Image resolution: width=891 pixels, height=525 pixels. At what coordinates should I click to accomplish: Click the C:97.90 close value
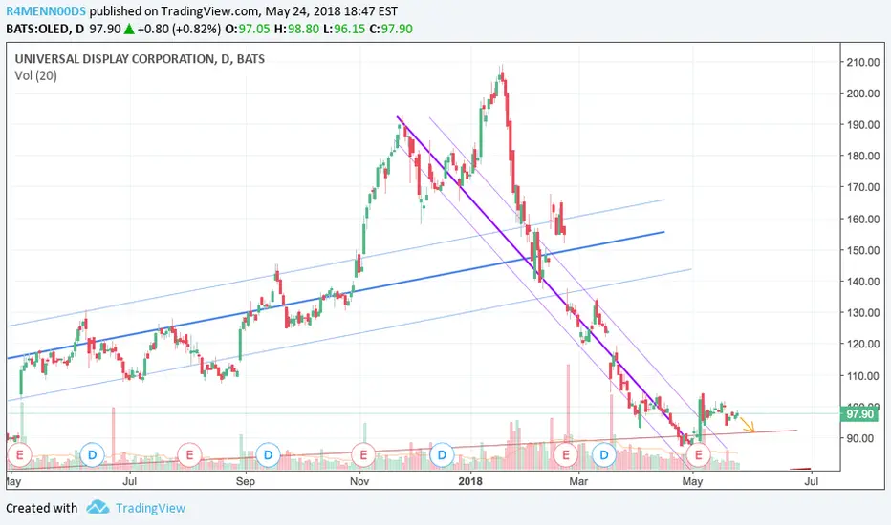click(x=391, y=29)
